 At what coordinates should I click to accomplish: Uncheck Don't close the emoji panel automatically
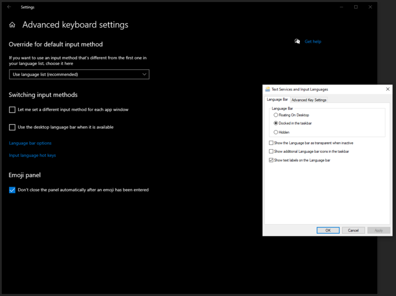click(12, 190)
